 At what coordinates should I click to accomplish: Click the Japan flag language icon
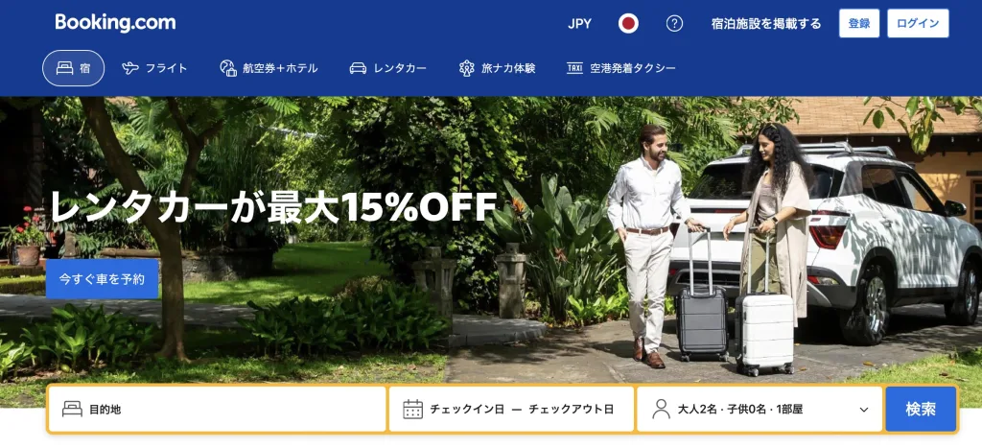(628, 24)
